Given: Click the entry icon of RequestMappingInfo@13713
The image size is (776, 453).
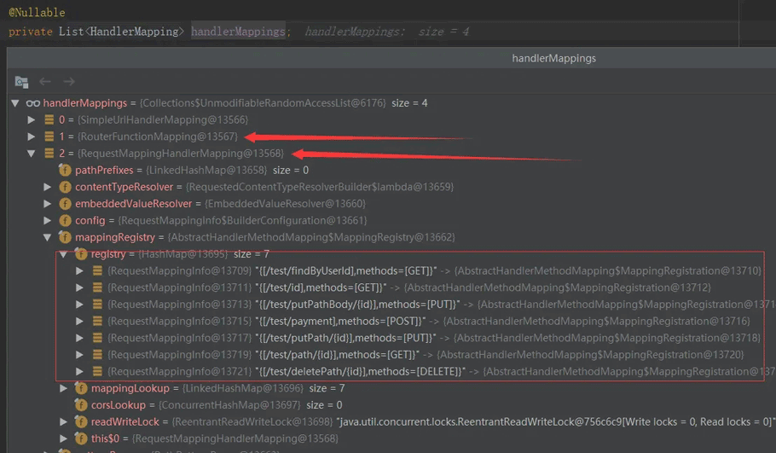Looking at the screenshot, I should click(97, 305).
